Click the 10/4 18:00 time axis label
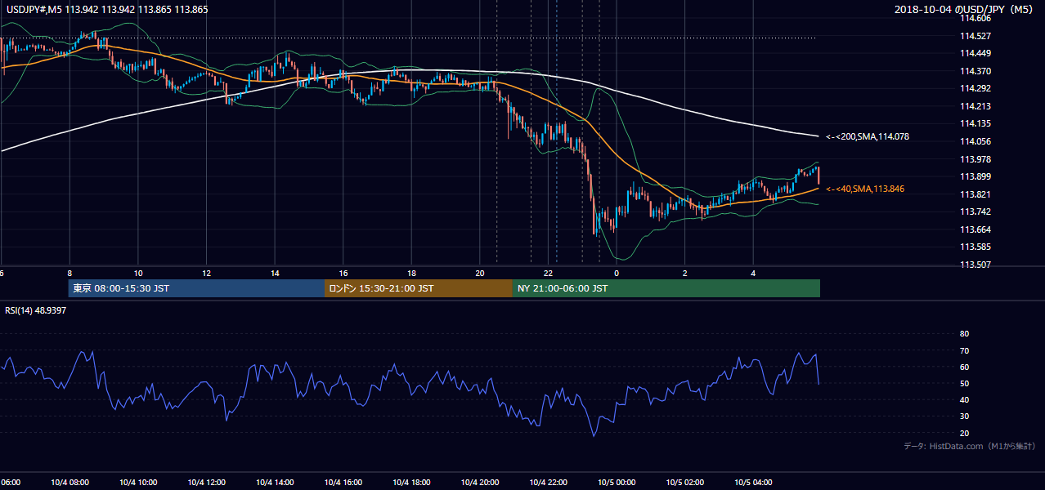 pos(411,483)
